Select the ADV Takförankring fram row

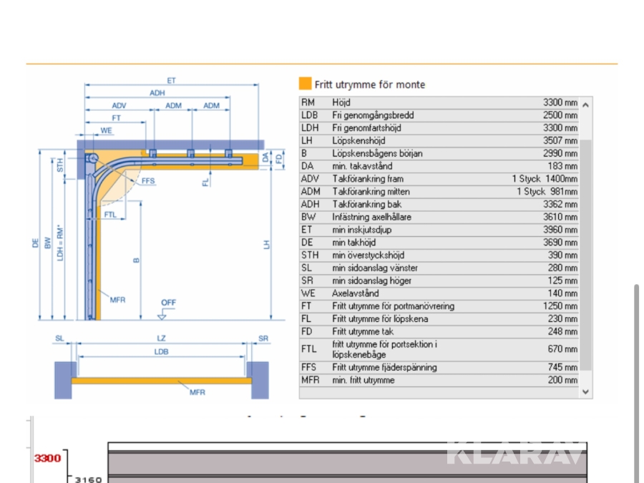pyautogui.click(x=439, y=179)
